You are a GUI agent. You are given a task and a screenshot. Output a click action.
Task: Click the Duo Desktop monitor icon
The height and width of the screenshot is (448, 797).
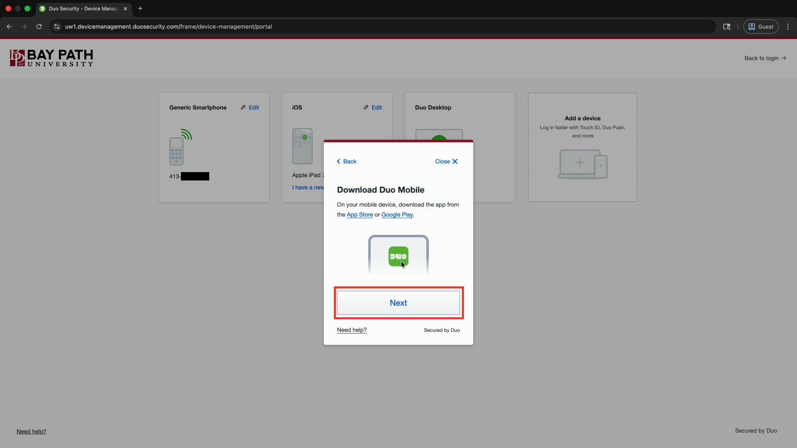[x=439, y=135]
